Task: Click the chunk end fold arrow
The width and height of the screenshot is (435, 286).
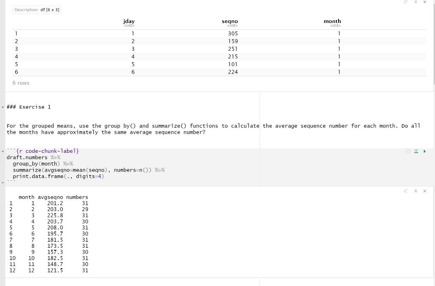Action: click(3, 183)
